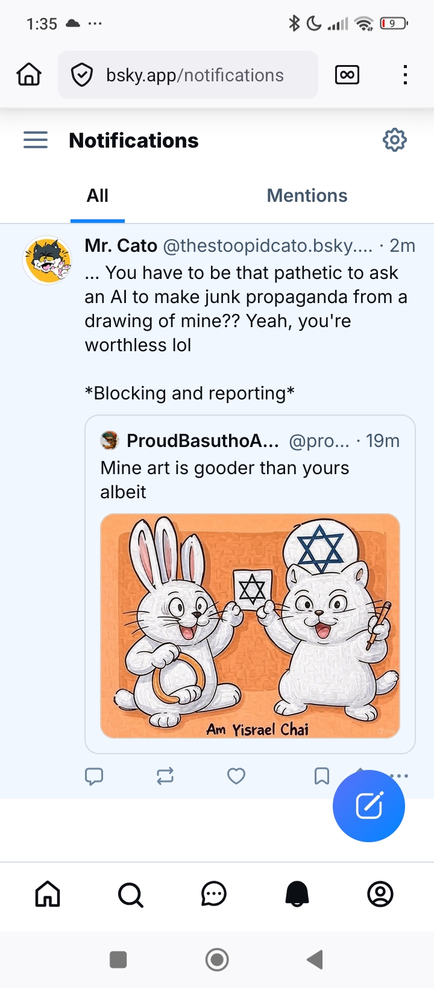Screen dimensions: 434x988
Task: Open the hamburger navigation menu
Action: pyautogui.click(x=36, y=140)
